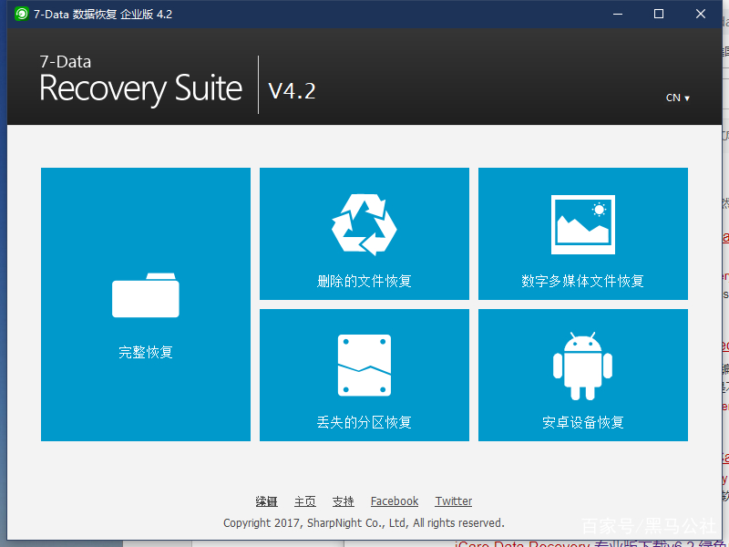
Task: Open the Facebook link
Action: pos(395,501)
